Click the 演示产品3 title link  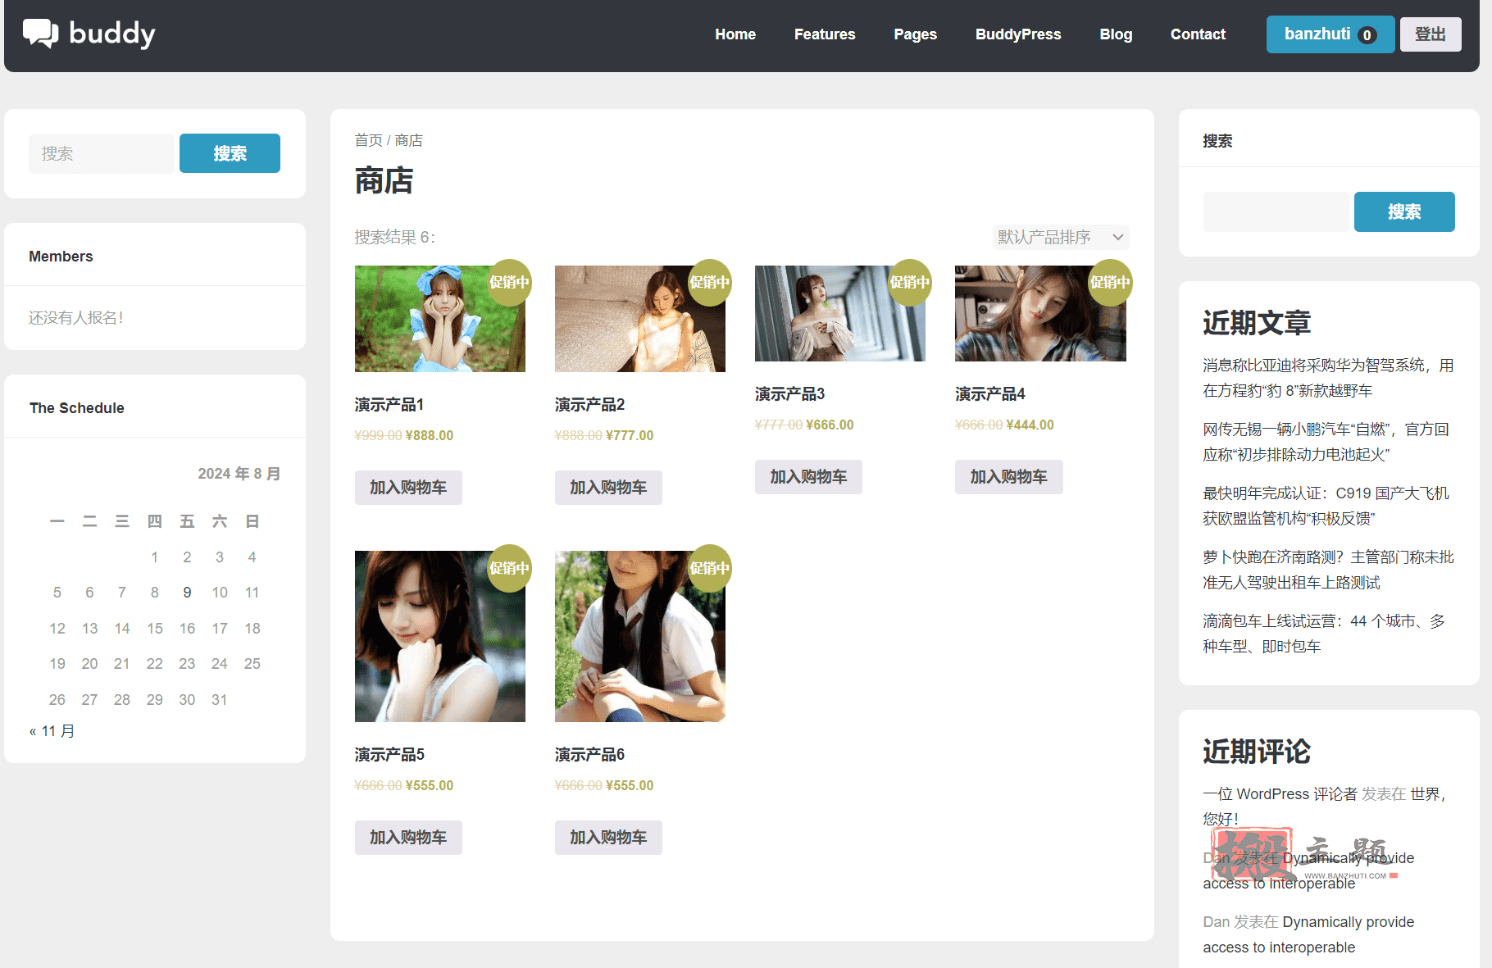[789, 394]
